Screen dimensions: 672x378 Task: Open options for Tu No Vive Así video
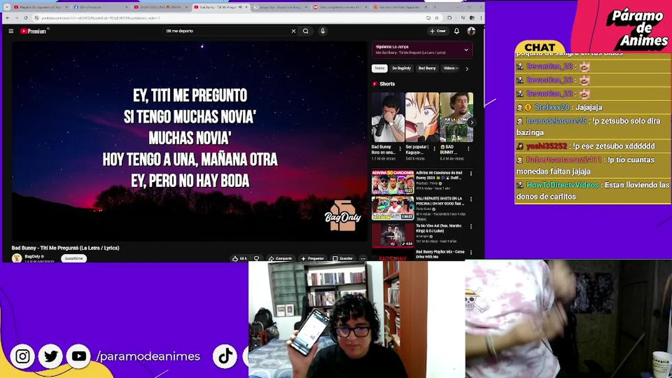[471, 227]
